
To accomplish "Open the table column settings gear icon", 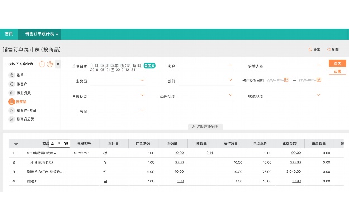I will pyautogui.click(x=16, y=143).
